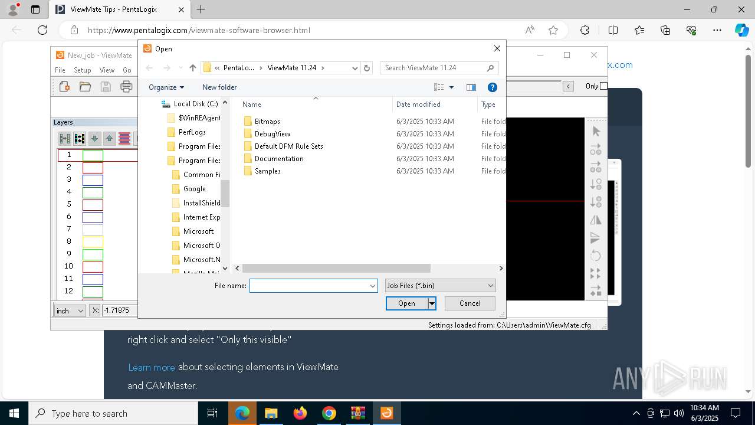
Task: Open the Job Files (*.bin) type dropdown
Action: pos(440,286)
